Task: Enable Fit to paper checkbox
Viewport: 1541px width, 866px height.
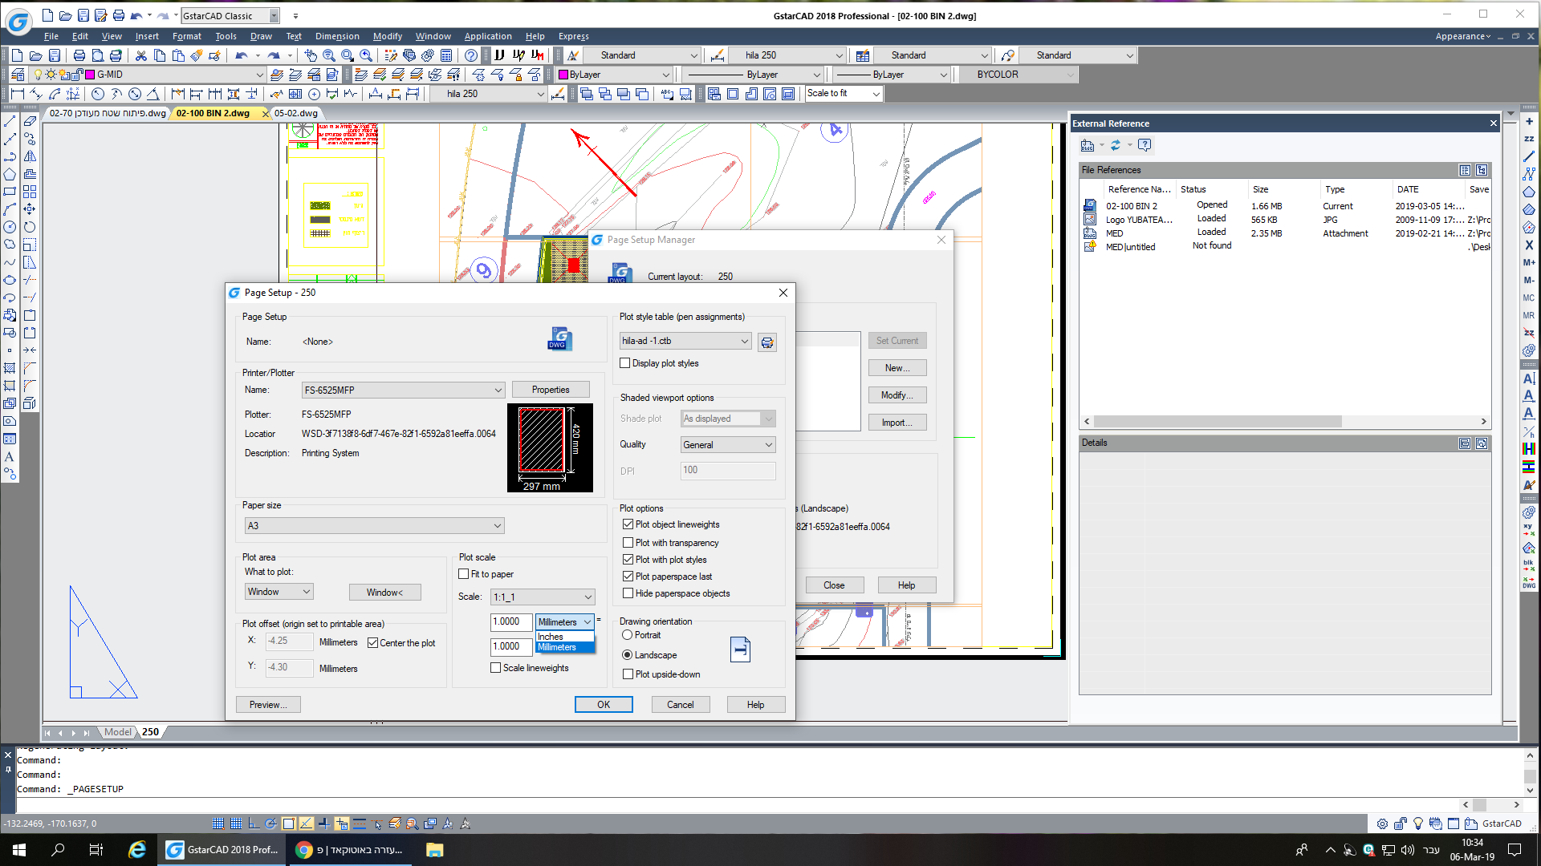Action: (x=464, y=574)
